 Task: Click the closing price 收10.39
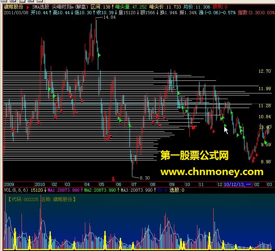click(x=105, y=13)
